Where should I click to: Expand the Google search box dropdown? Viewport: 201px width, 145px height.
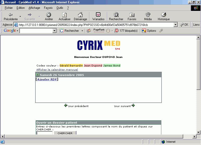(55, 31)
